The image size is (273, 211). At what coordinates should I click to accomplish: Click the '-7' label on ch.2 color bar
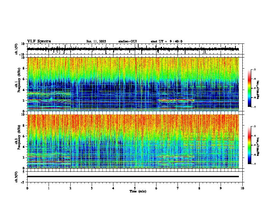pyautogui.click(x=254, y=164)
